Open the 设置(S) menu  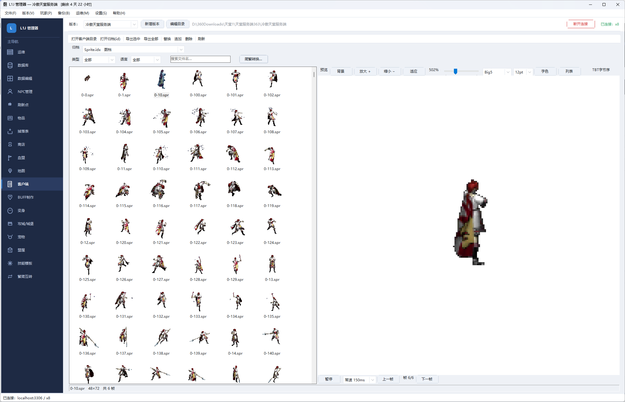click(101, 13)
